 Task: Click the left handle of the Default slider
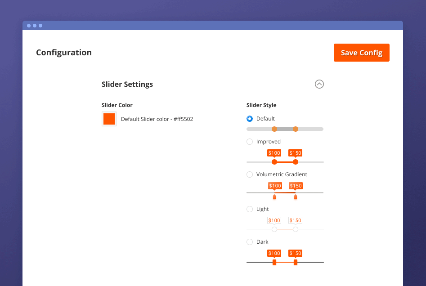point(274,129)
